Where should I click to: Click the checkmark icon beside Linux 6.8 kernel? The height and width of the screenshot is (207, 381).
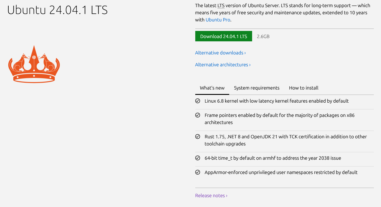coord(198,101)
